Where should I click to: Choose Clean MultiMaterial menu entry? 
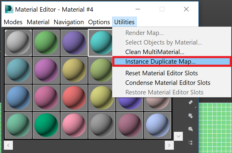click(155, 52)
